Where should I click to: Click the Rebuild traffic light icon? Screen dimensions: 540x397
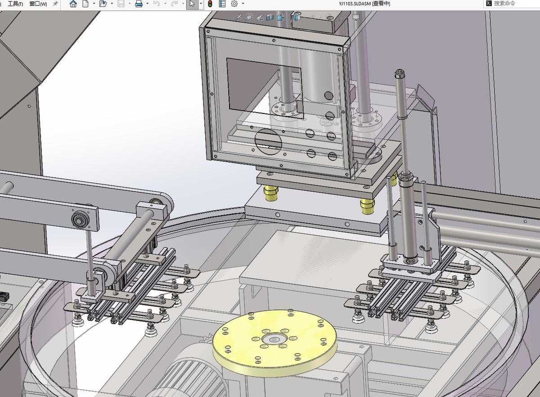click(210, 4)
